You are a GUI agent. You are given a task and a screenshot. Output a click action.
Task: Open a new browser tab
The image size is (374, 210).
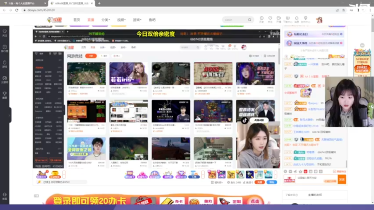99,3
